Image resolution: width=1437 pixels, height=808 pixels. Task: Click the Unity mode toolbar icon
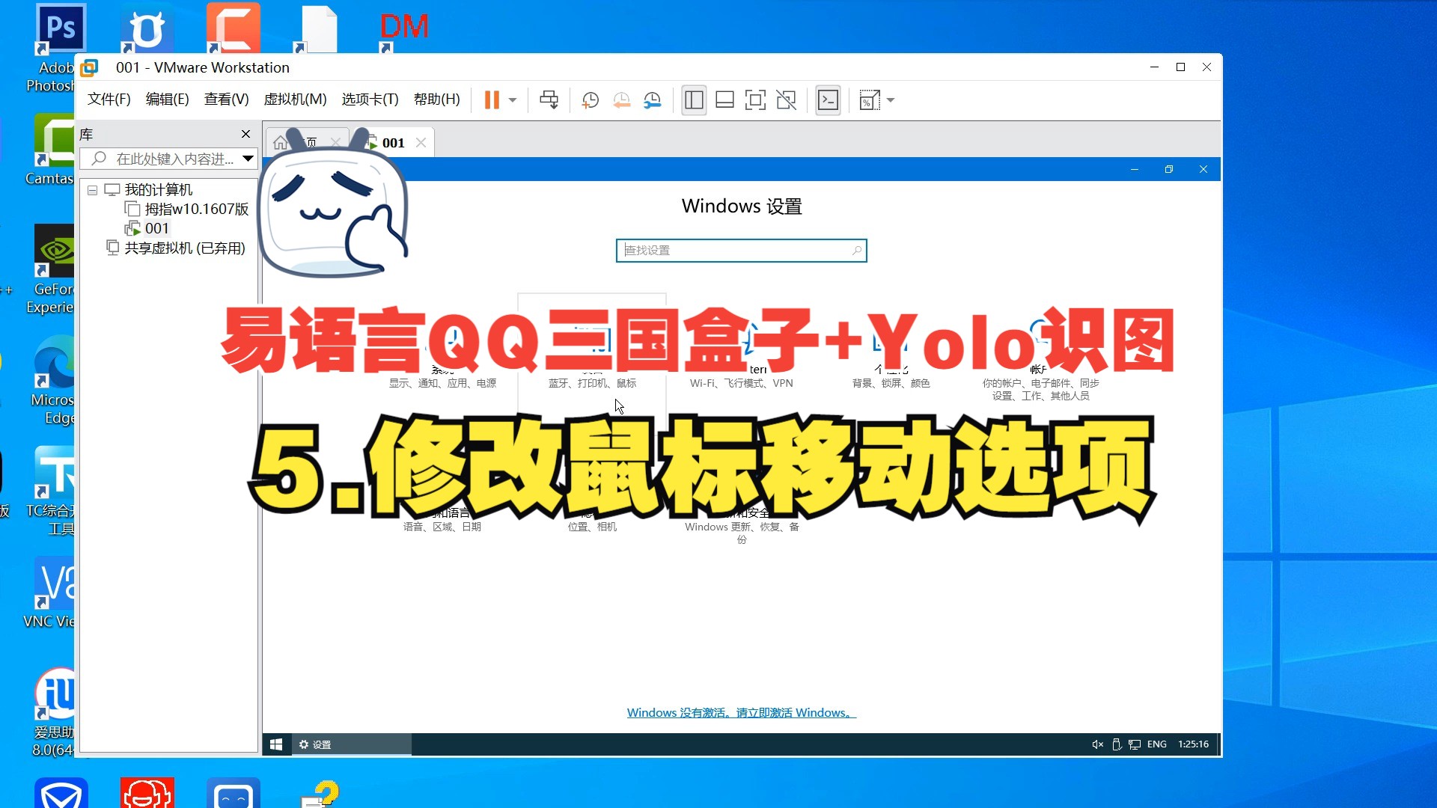pos(786,100)
